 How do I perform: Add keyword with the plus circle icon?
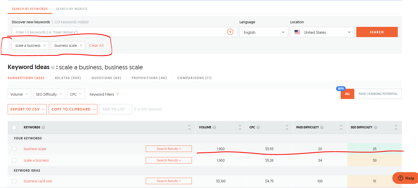pyautogui.click(x=230, y=32)
